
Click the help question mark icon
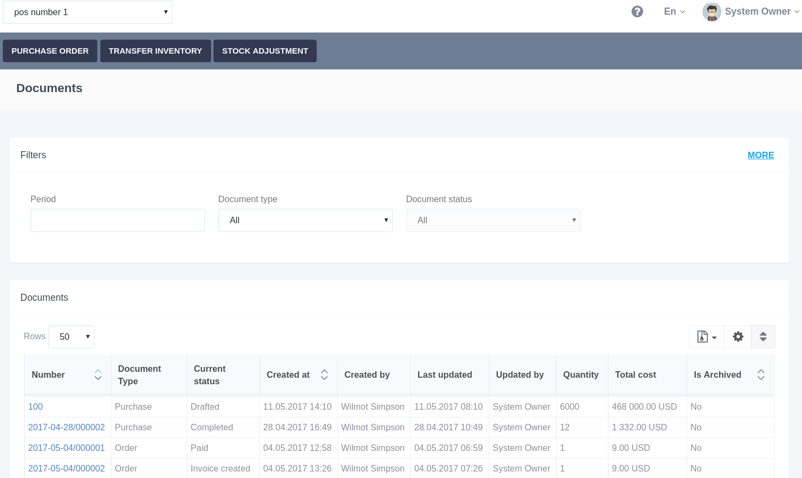tap(637, 11)
